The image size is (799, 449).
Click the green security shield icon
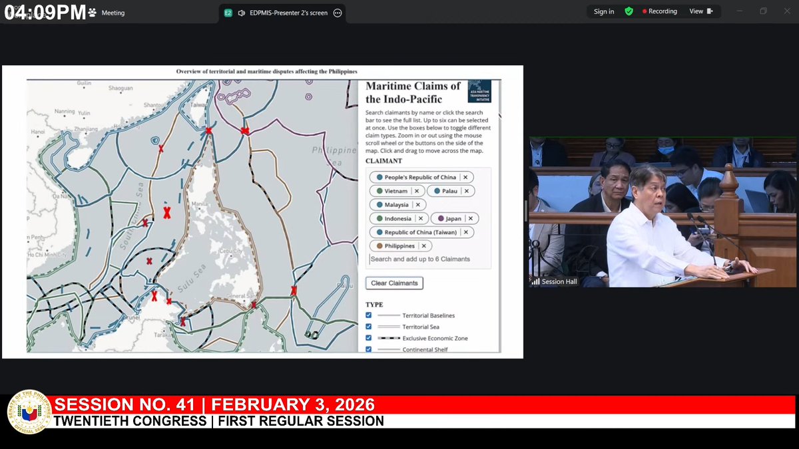tap(629, 11)
